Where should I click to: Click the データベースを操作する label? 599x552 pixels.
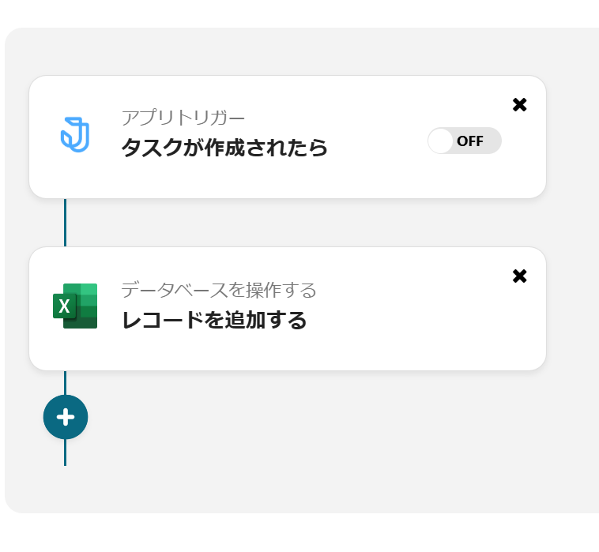(x=218, y=291)
